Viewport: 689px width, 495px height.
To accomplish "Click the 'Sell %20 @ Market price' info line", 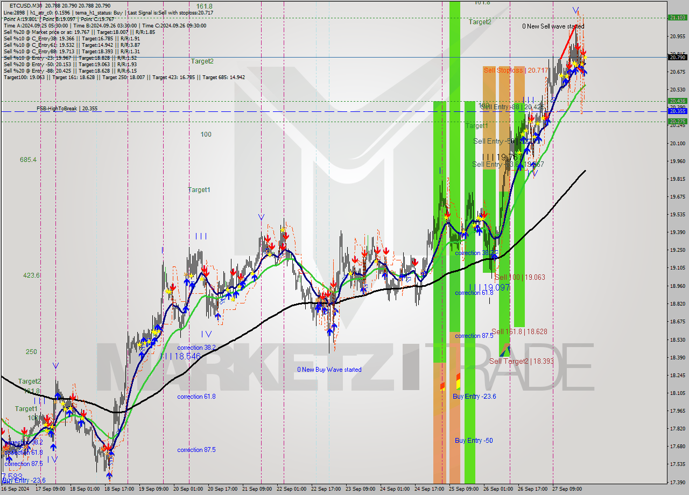I will [x=79, y=32].
